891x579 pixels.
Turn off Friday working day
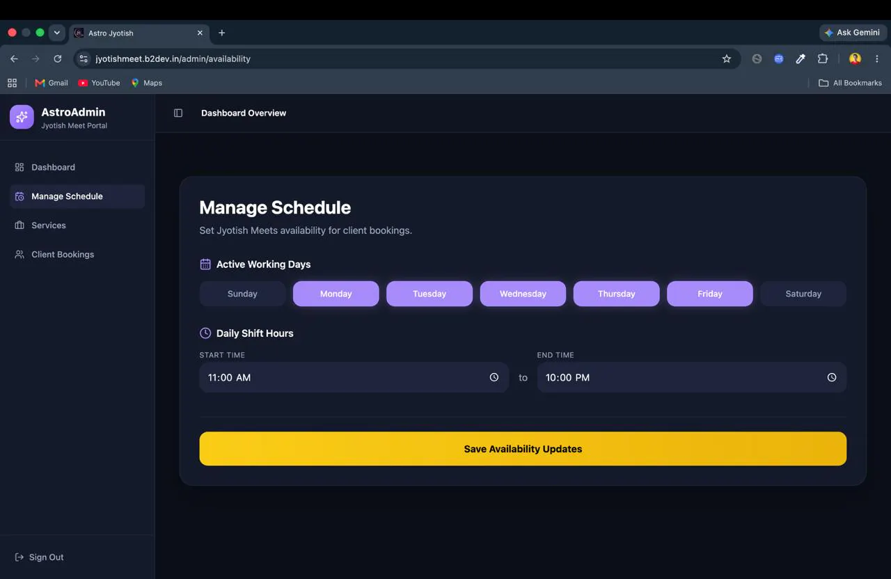click(710, 294)
